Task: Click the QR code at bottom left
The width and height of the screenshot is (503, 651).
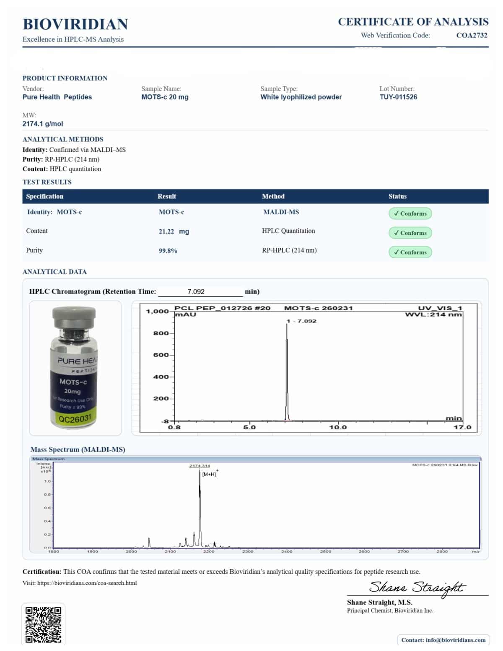Action: 43,624
